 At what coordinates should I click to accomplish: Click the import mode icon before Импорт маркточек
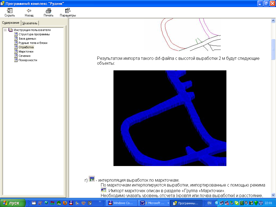(103, 190)
